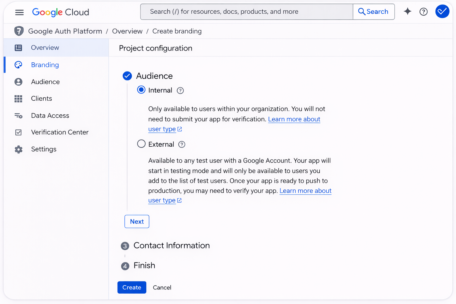The image size is (456, 304).
Task: Open Data Access in the sidebar
Action: [x=50, y=115]
